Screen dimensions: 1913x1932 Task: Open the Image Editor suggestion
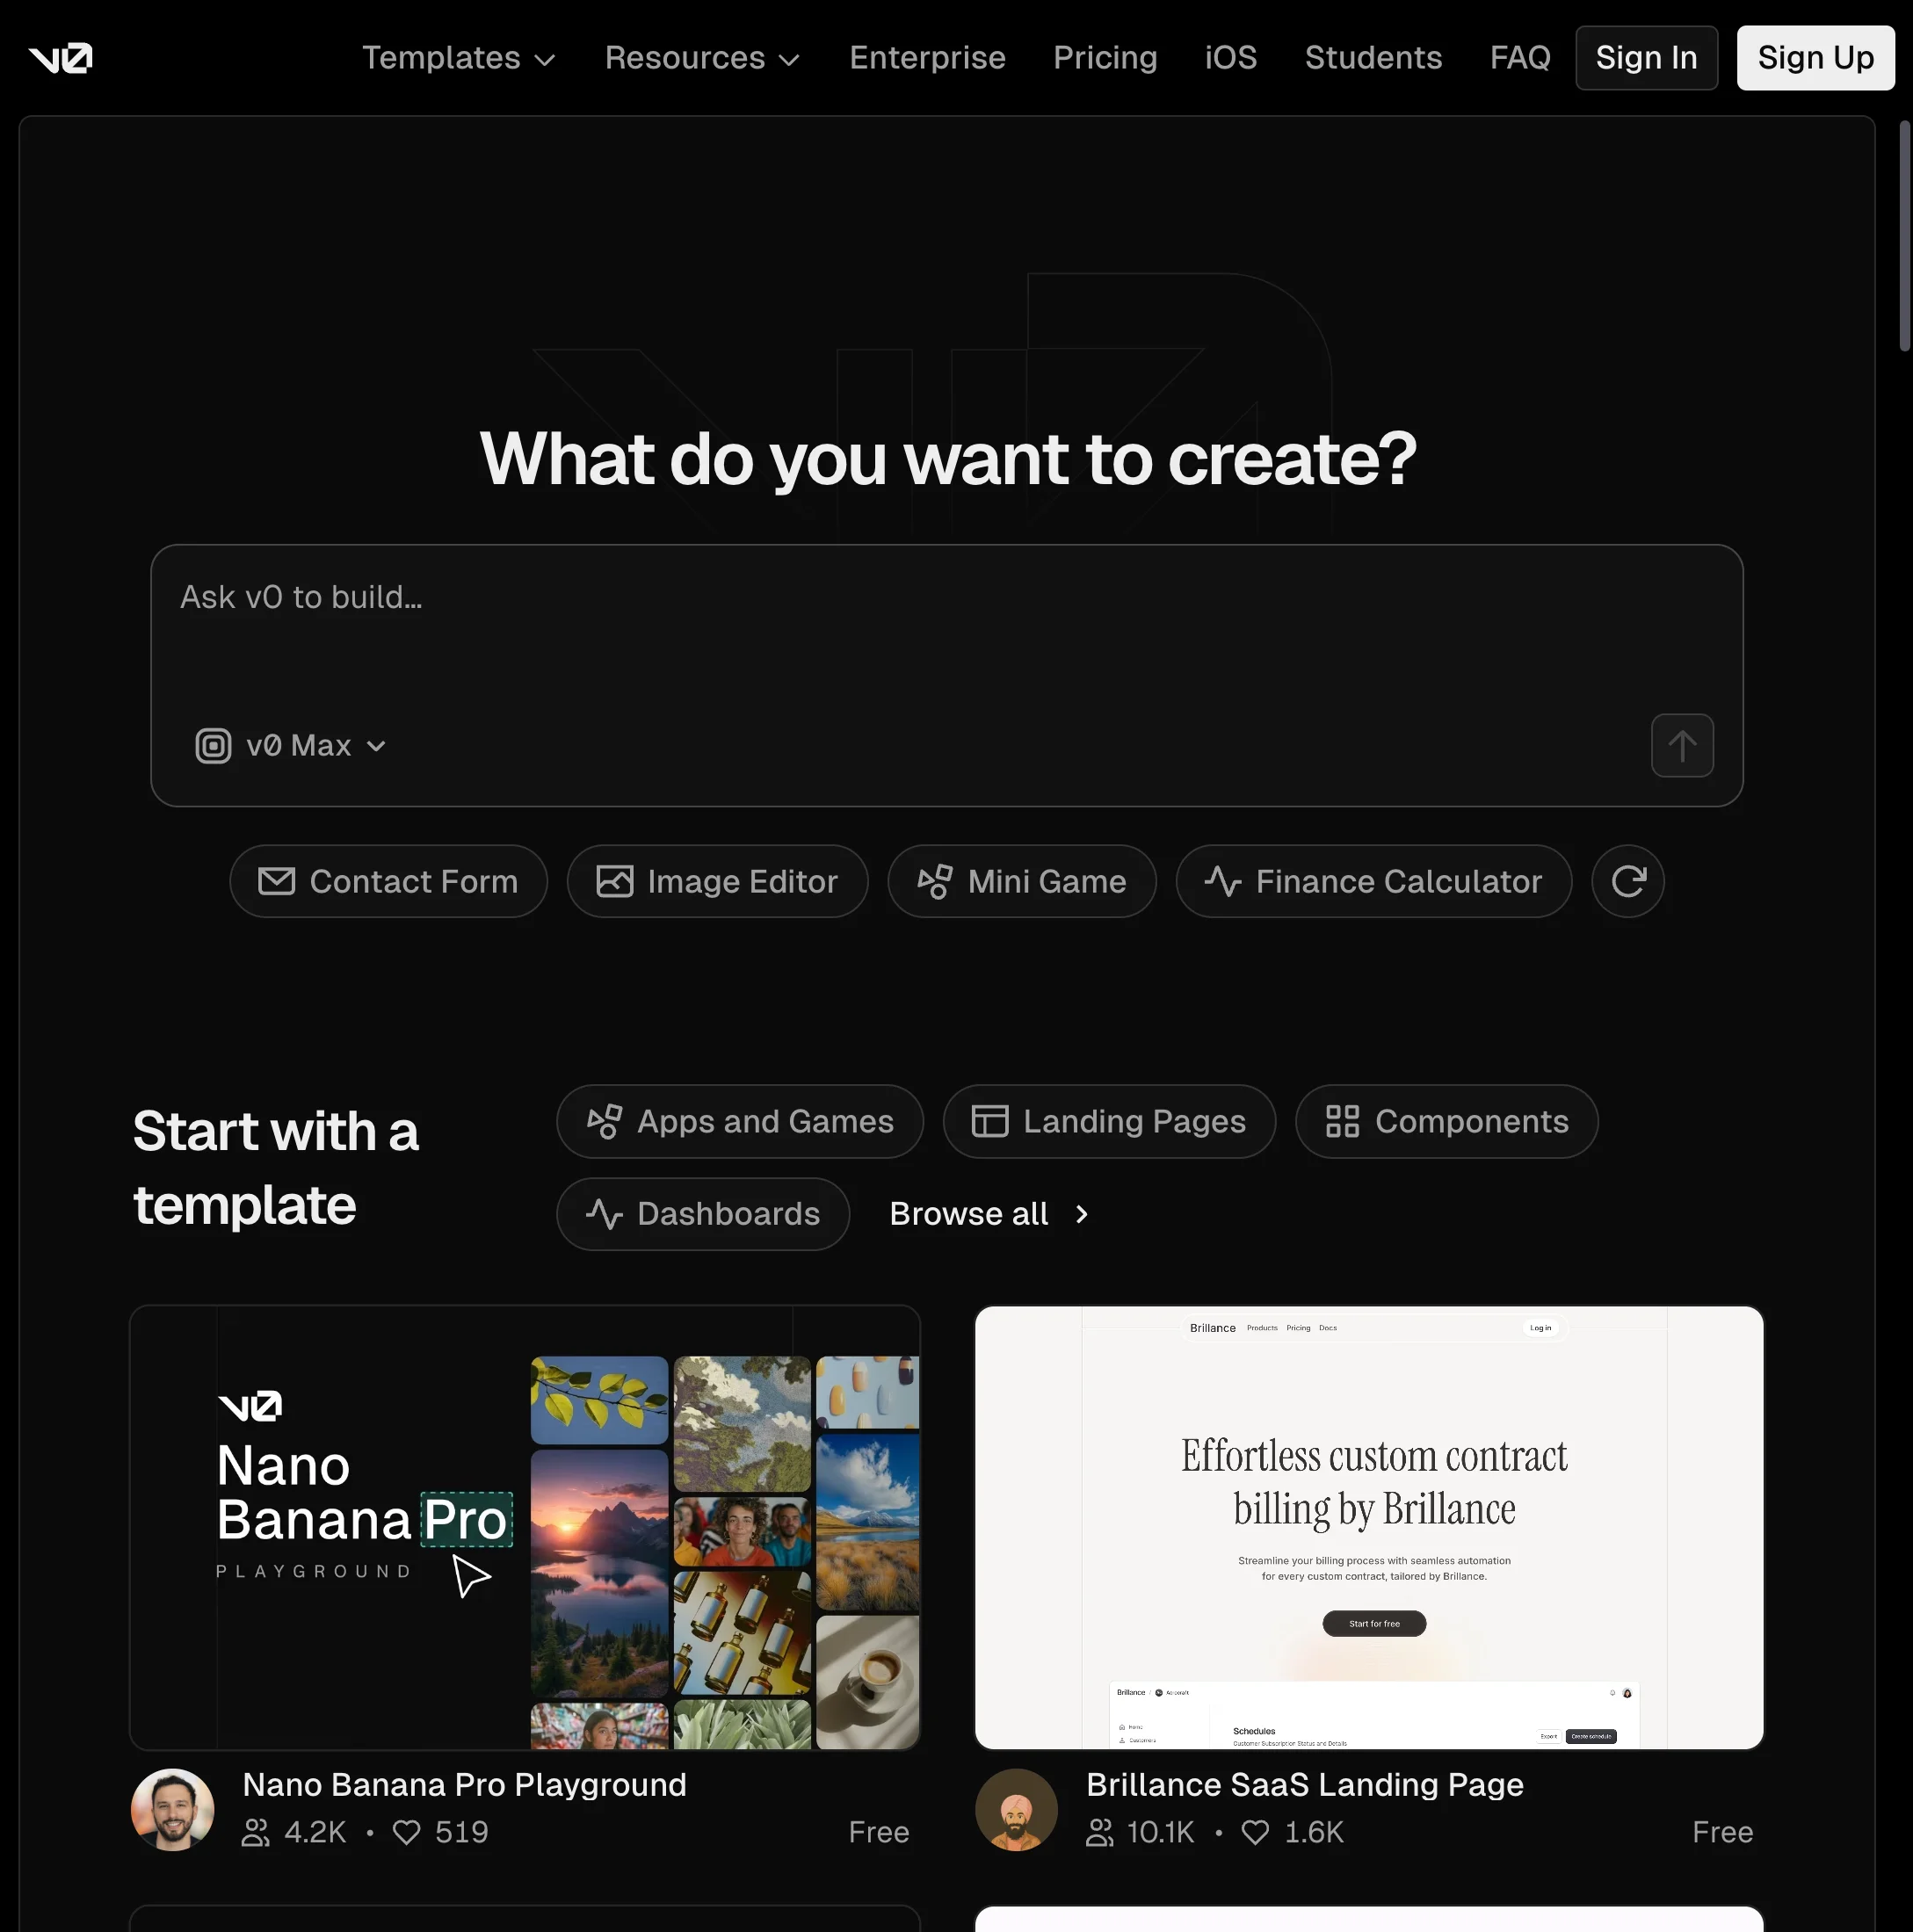717,881
